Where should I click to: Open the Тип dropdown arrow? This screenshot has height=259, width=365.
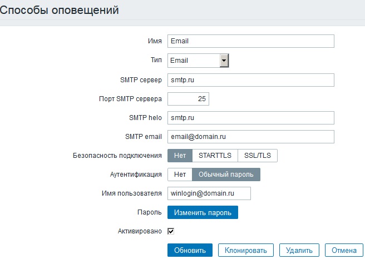pyautogui.click(x=224, y=61)
